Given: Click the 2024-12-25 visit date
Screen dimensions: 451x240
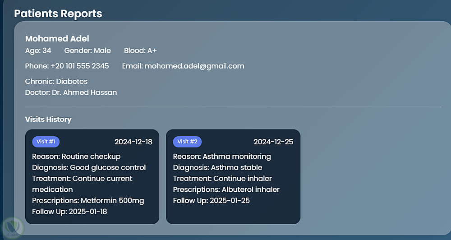Looking at the screenshot, I should pos(273,142).
